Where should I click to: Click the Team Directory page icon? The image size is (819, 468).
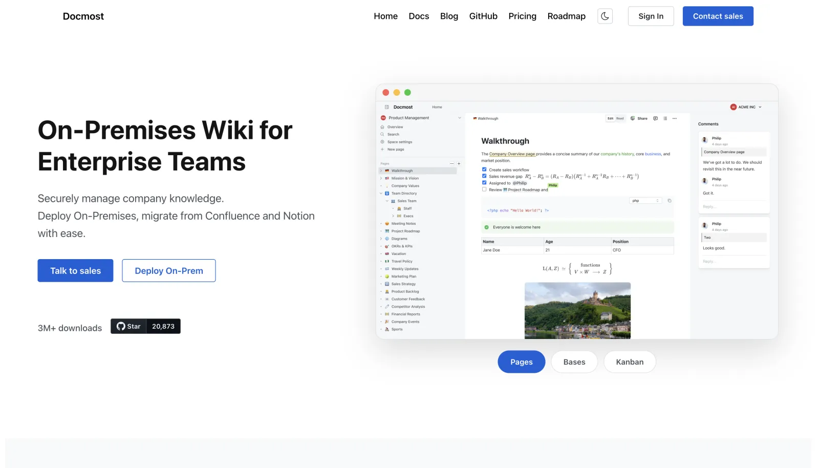point(387,193)
